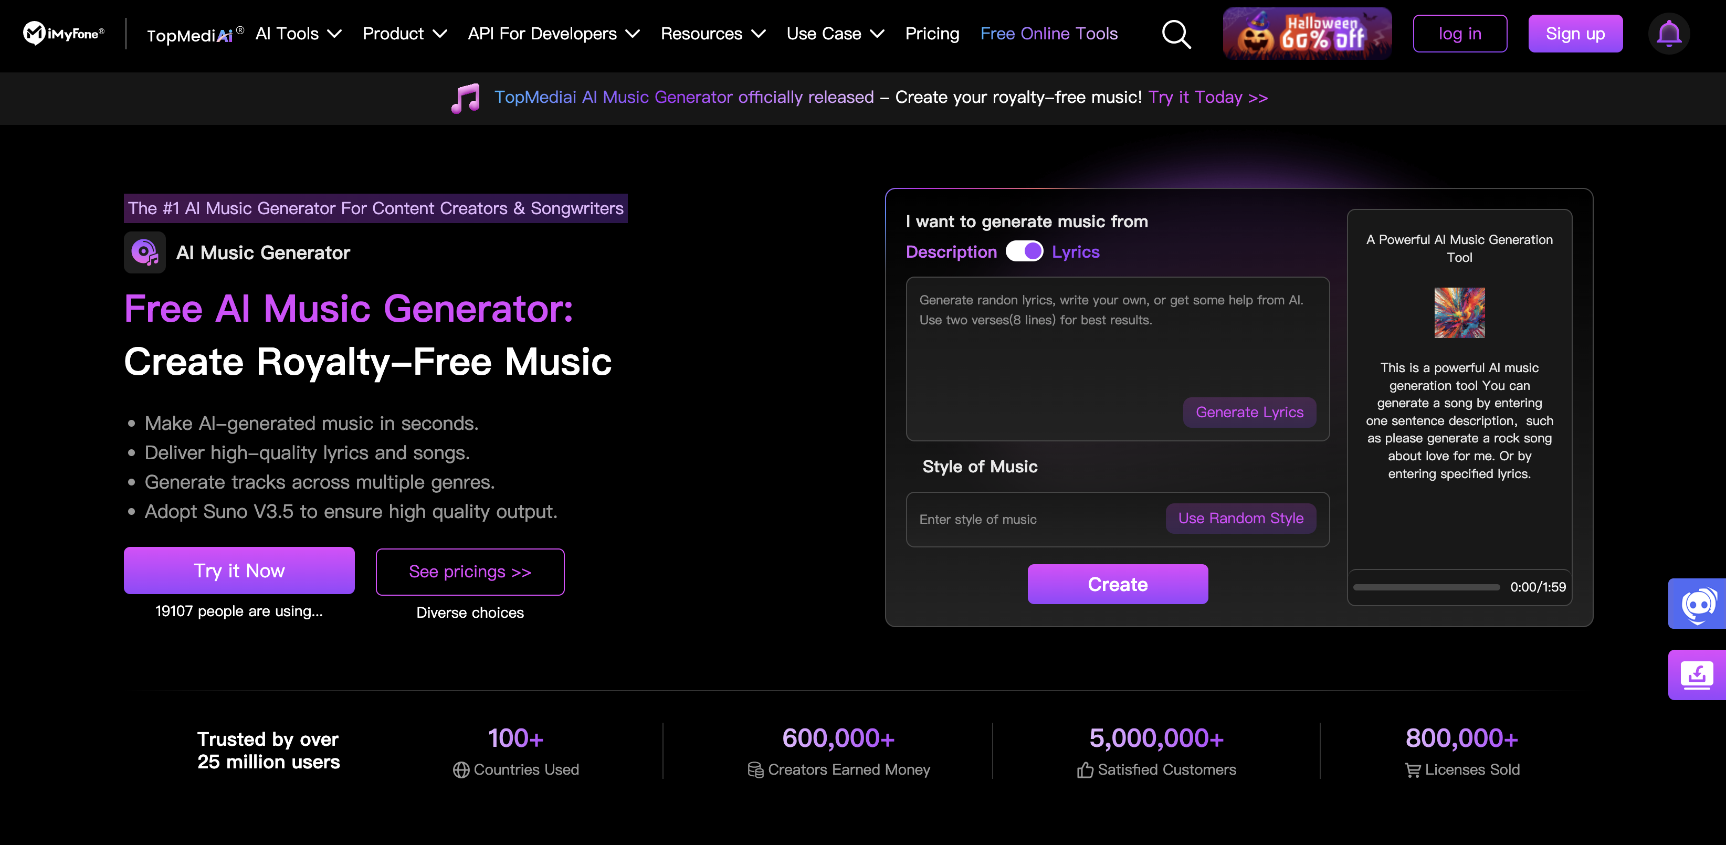The height and width of the screenshot is (845, 1726).
Task: Click the music note icon in announcement bar
Action: click(466, 98)
